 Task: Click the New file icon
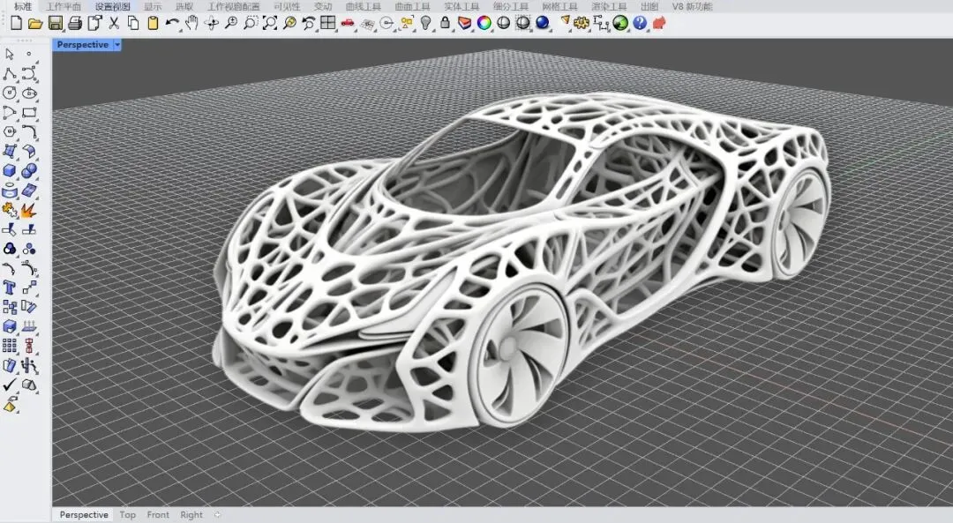[x=17, y=23]
